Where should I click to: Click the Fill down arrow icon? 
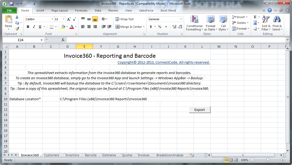[x=255, y=23]
